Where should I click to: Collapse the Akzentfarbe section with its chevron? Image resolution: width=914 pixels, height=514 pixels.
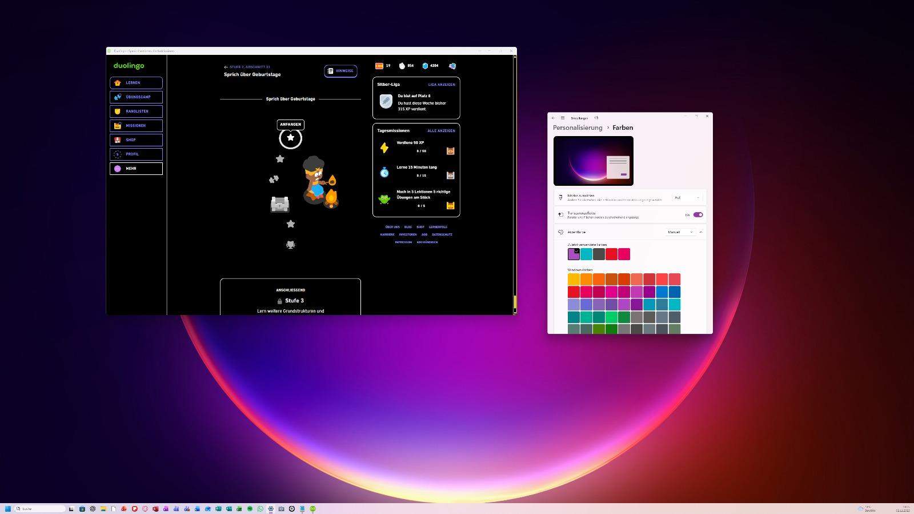(x=701, y=232)
